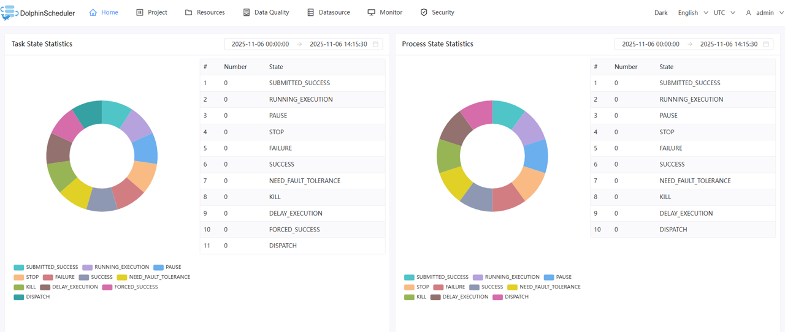The height and width of the screenshot is (332, 785).
Task: Go to the Resources menu
Action: click(x=205, y=12)
